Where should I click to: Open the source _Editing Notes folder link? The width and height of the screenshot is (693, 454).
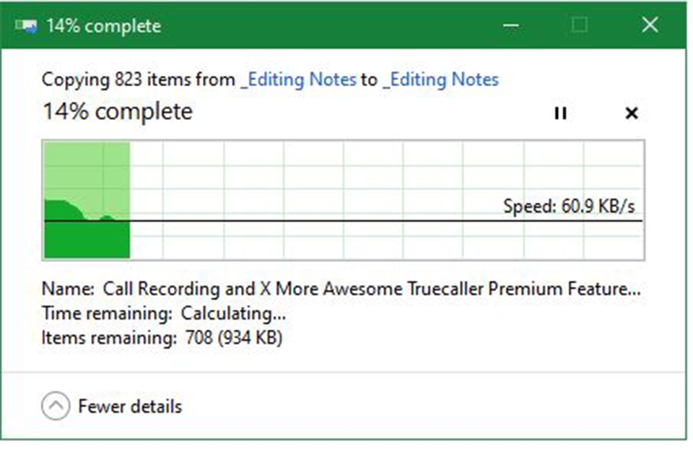click(298, 79)
